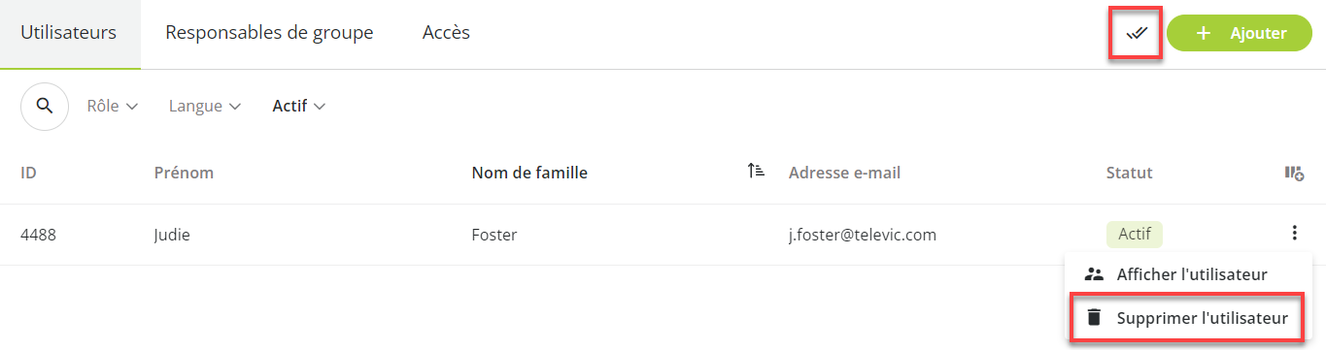Screen dimensions: 1326x350
Task: Choose Afficher l'utilisateur from the menu
Action: pos(1189,274)
